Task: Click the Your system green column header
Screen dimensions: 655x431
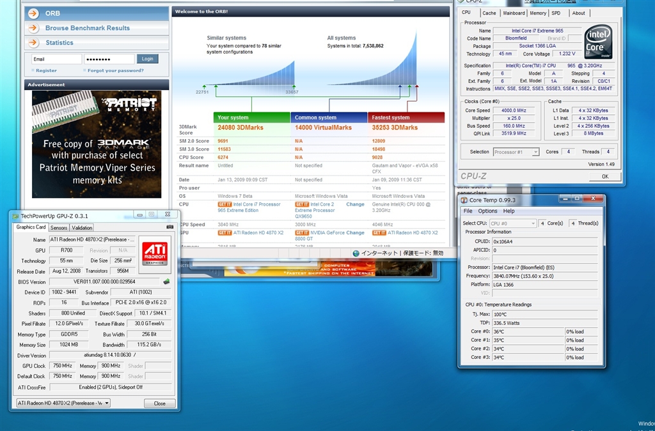Action: point(251,117)
